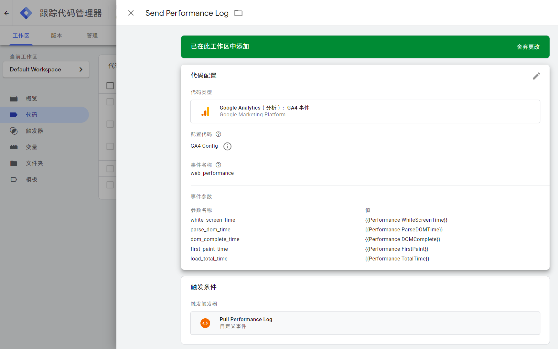Click the load_total_time parameter name
Screen dimensions: 558x349
pos(209,259)
